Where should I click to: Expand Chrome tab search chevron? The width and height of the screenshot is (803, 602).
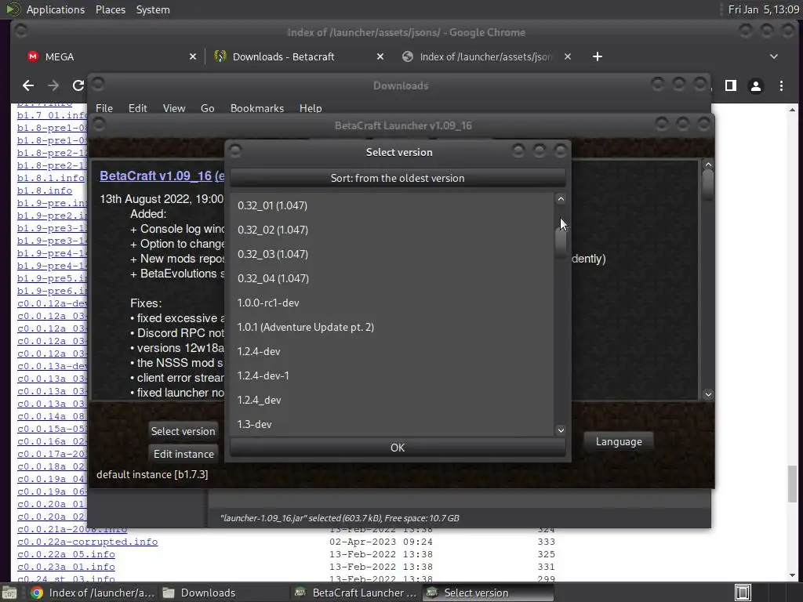(x=774, y=56)
